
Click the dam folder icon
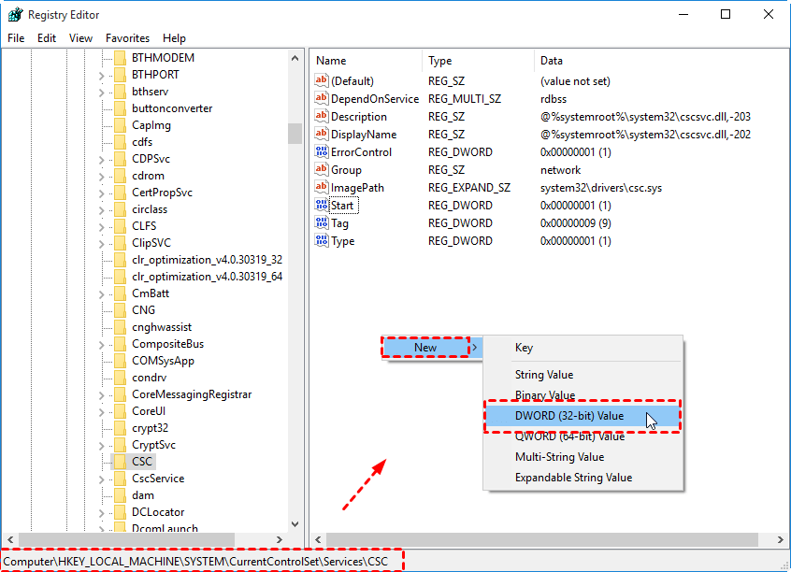(x=120, y=494)
